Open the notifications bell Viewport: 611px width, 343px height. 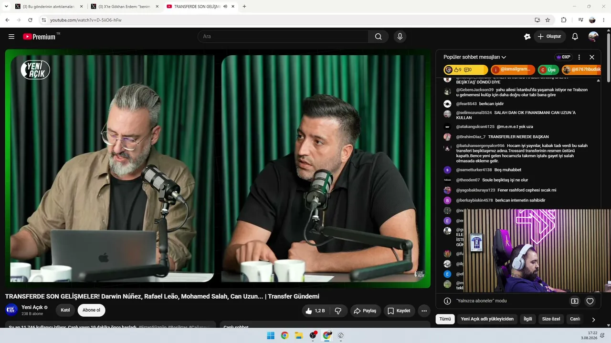coord(575,37)
